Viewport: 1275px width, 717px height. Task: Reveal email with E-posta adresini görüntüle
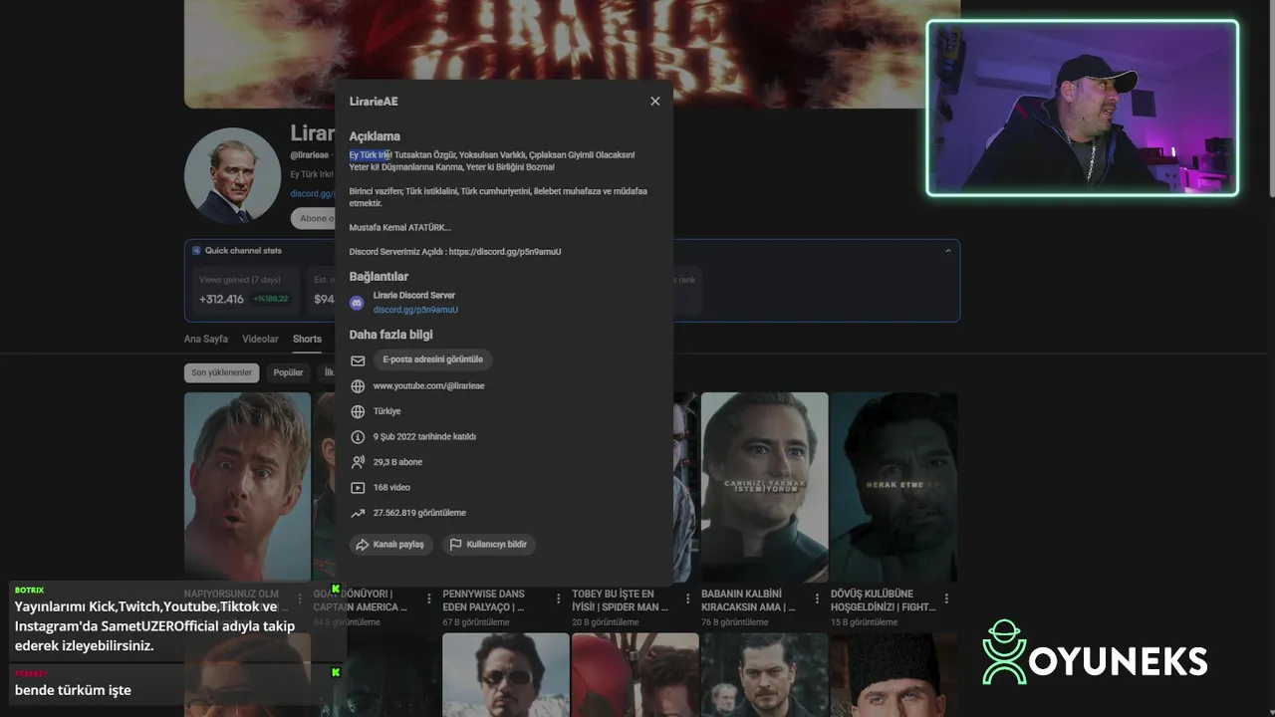pyautogui.click(x=432, y=359)
